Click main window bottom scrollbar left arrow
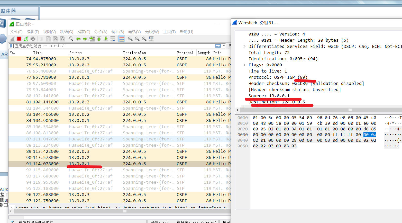The height and width of the screenshot is (223, 402). pos(11,211)
